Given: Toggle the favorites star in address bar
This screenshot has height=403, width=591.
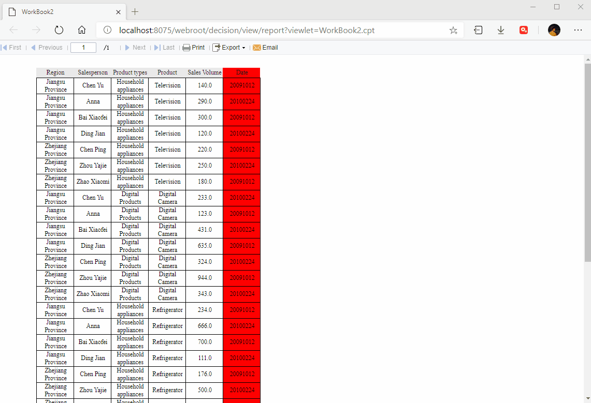Looking at the screenshot, I should (453, 30).
